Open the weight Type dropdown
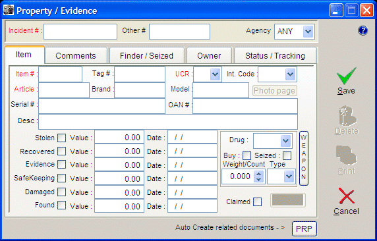Viewport: 377px width, 241px height. click(x=289, y=176)
